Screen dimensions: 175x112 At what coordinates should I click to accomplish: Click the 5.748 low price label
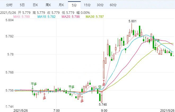click(103, 104)
